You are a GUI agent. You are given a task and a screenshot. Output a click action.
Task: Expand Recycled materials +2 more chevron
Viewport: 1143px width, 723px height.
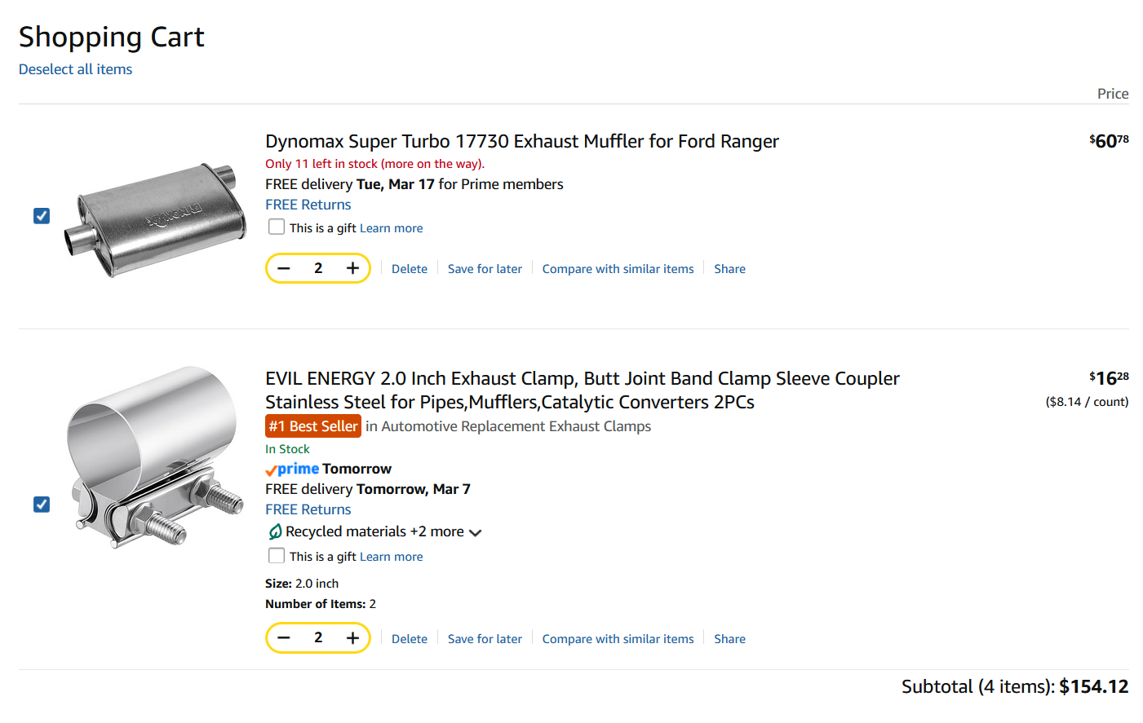click(x=476, y=533)
